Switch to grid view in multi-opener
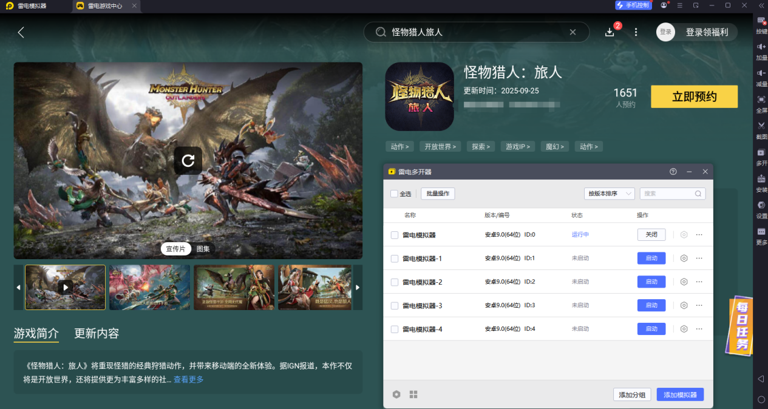This screenshot has height=409, width=768. (413, 394)
